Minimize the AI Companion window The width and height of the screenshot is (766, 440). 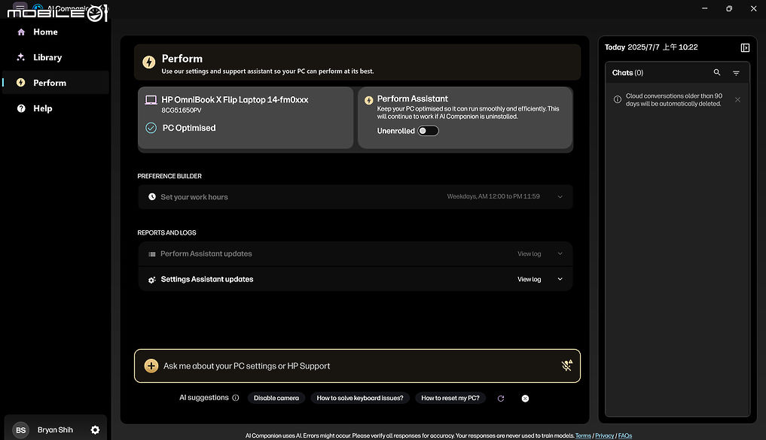704,8
